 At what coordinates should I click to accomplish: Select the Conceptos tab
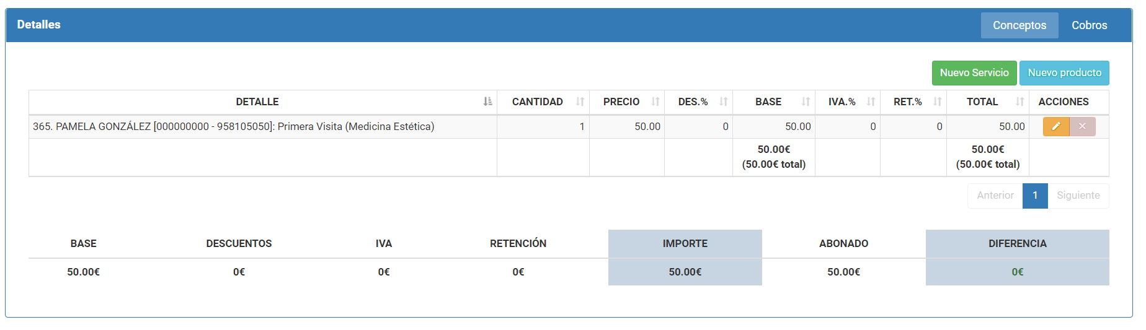pyautogui.click(x=1019, y=25)
